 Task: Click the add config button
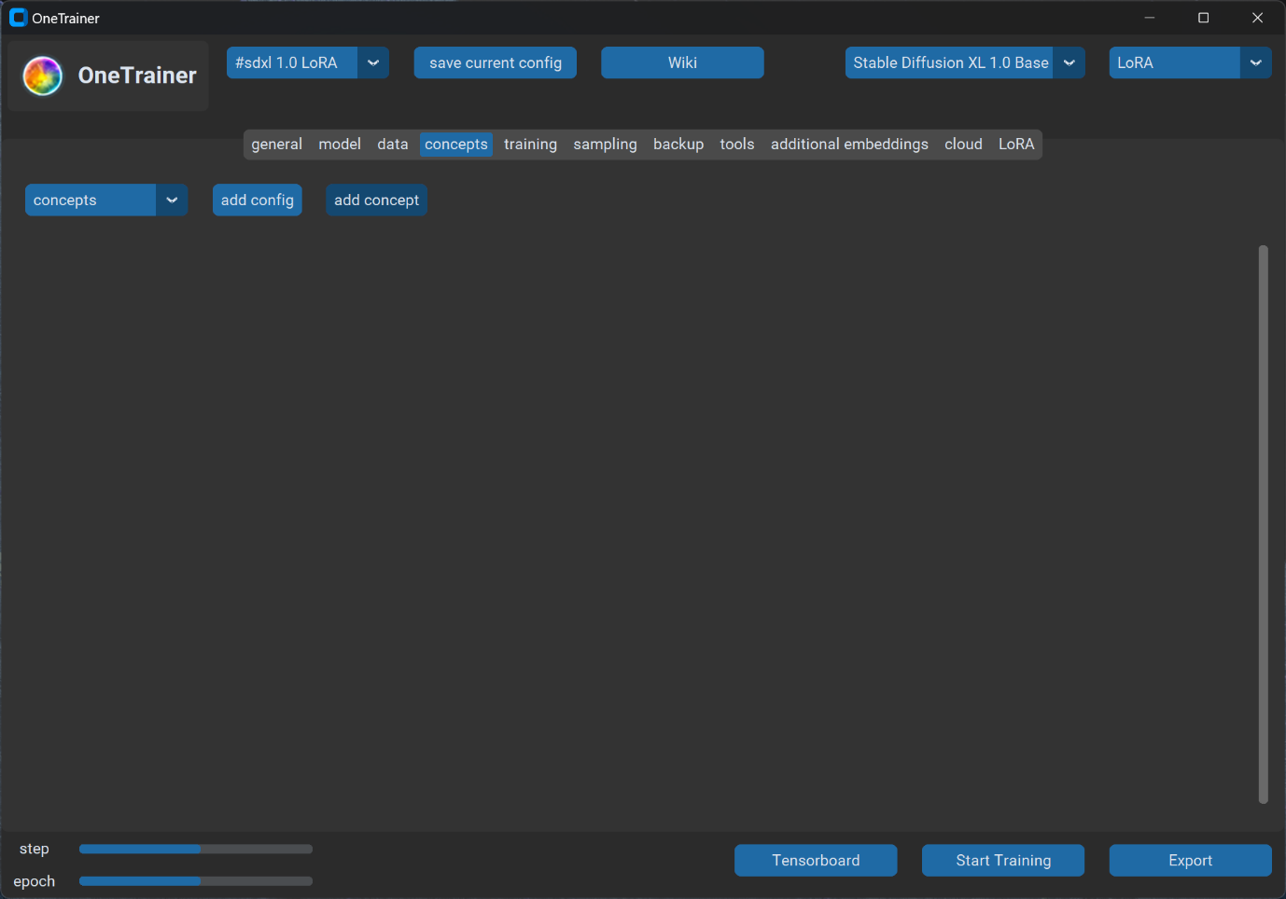pos(257,200)
